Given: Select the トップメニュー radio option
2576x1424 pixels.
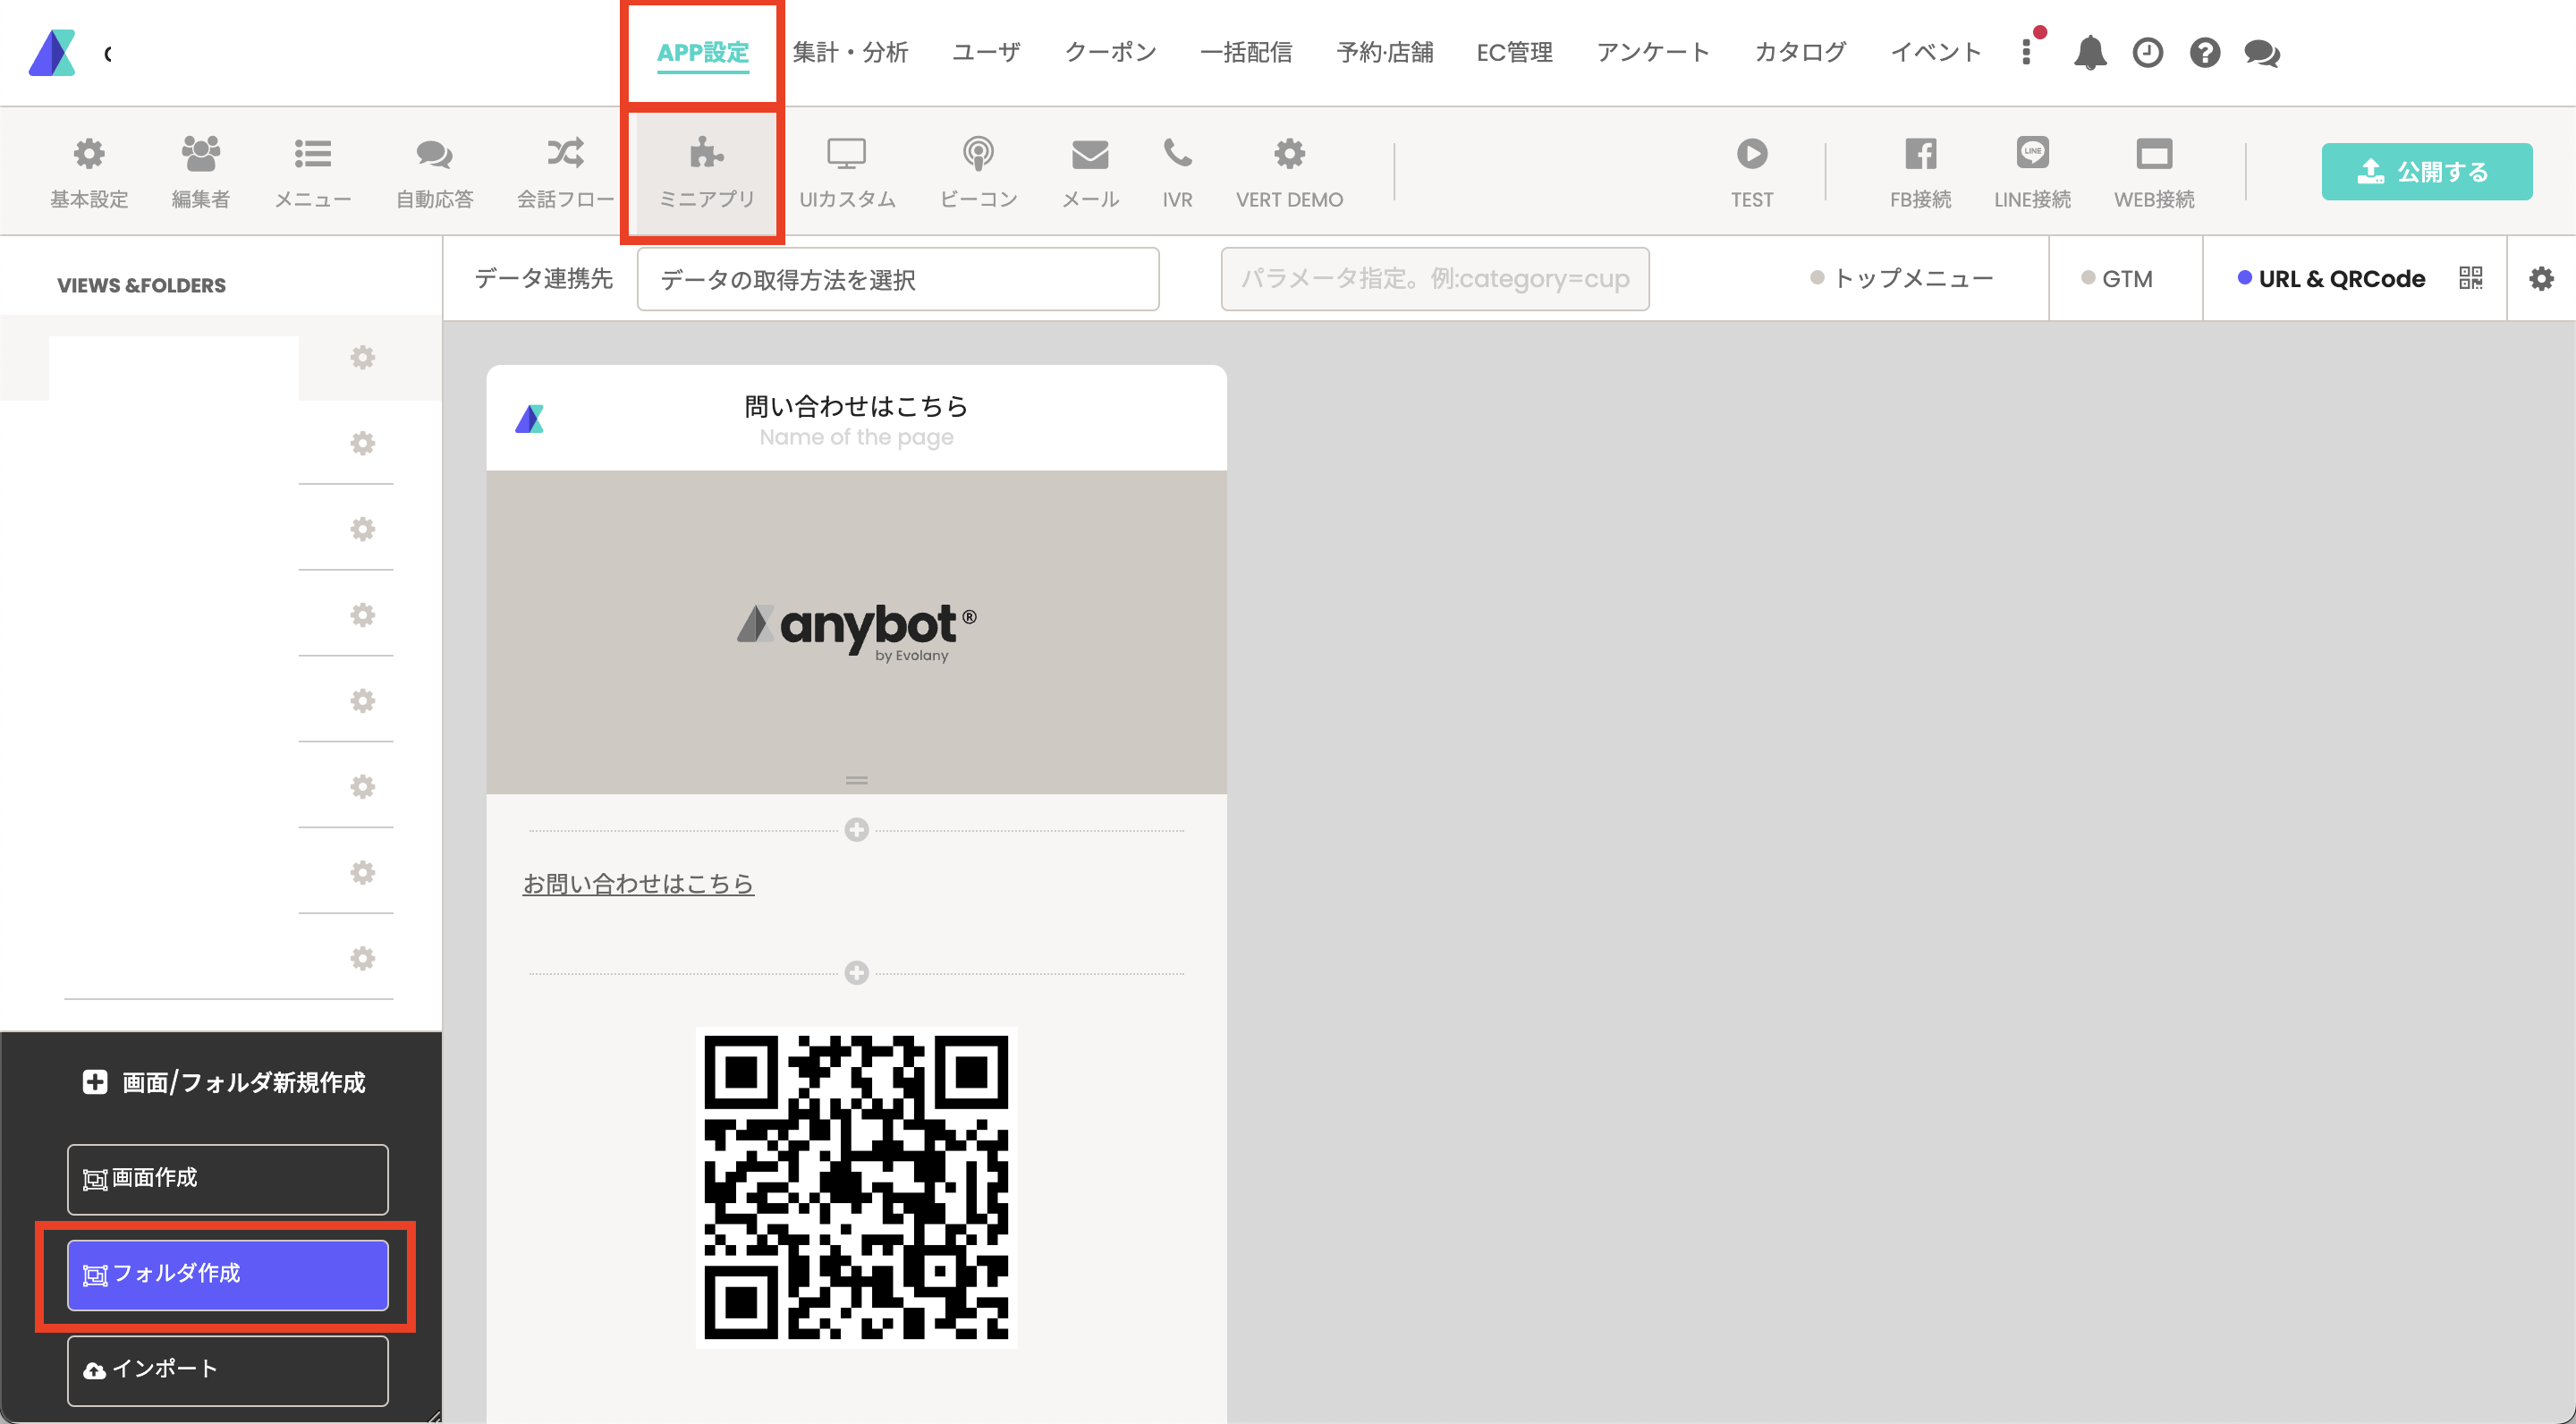Looking at the screenshot, I should click(x=1901, y=278).
